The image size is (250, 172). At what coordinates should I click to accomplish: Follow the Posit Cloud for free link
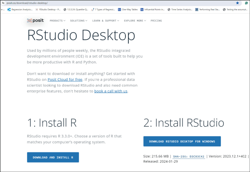pyautogui.click(x=65, y=79)
